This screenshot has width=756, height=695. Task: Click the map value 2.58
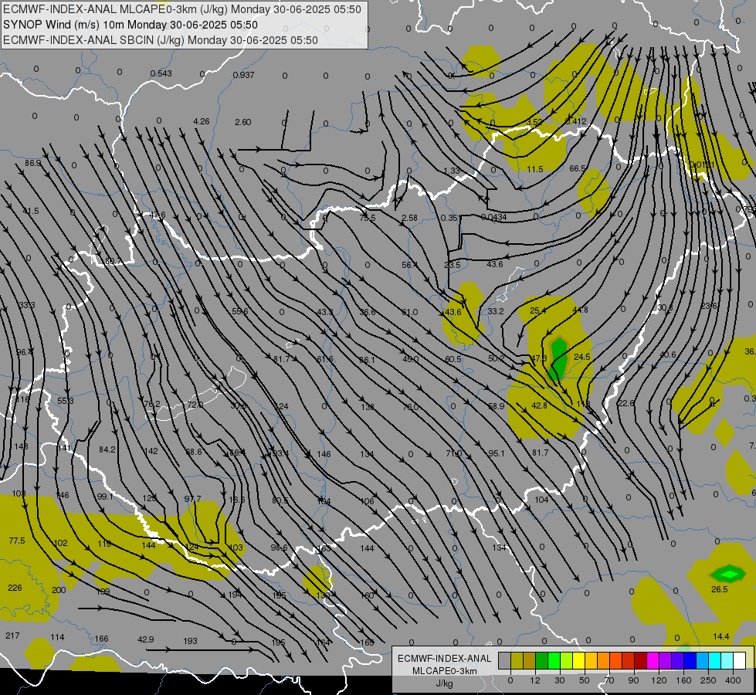(410, 218)
